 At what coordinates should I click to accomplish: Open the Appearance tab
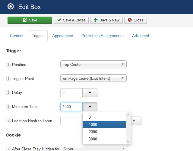62,36
